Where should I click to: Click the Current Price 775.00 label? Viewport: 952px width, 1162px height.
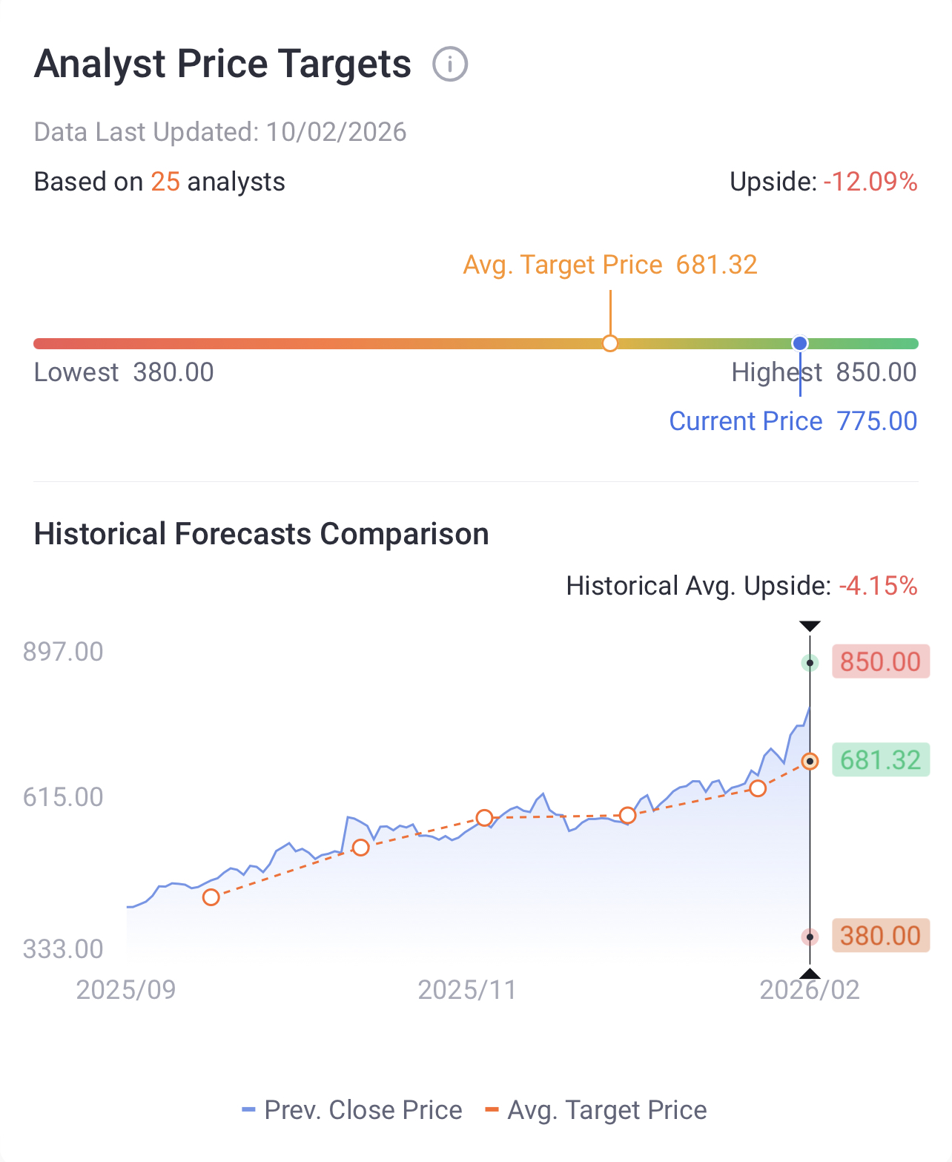[x=793, y=421]
